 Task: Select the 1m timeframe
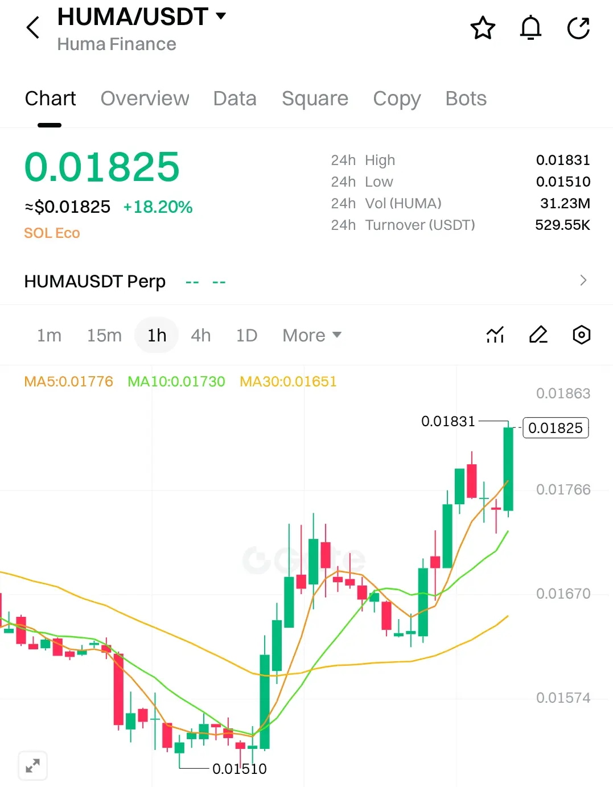tap(49, 335)
